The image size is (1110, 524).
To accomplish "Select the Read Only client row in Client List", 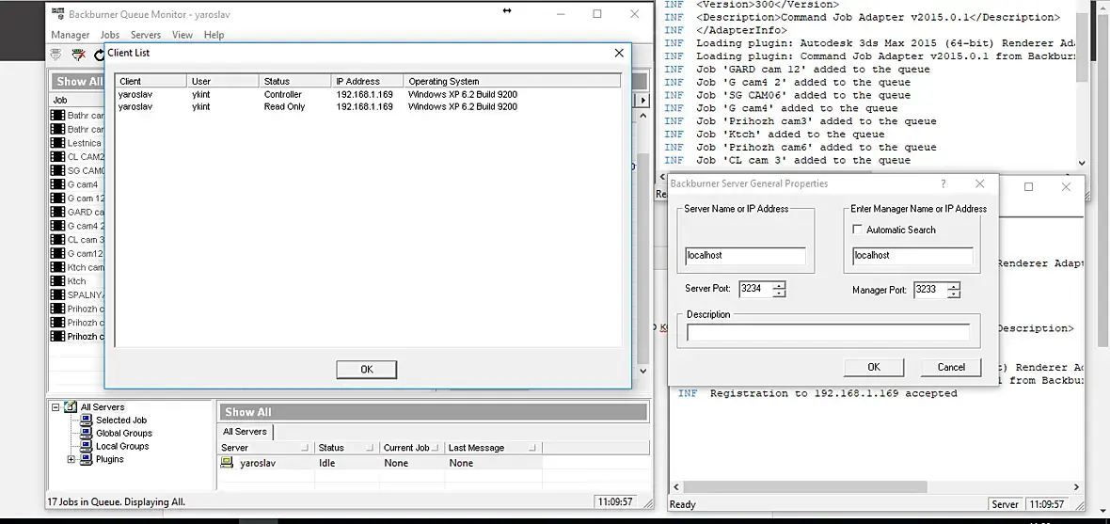I will point(368,107).
